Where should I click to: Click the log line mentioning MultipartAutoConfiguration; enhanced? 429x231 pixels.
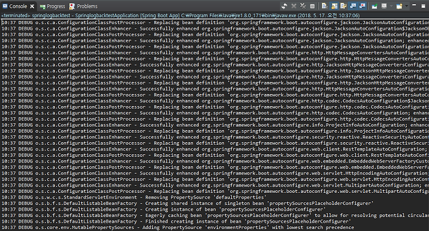215,185
